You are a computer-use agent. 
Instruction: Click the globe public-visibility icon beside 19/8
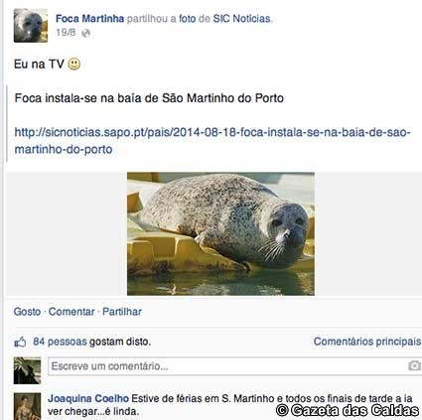(x=85, y=33)
